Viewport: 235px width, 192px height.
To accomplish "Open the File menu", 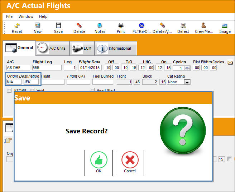I will point(9,16).
